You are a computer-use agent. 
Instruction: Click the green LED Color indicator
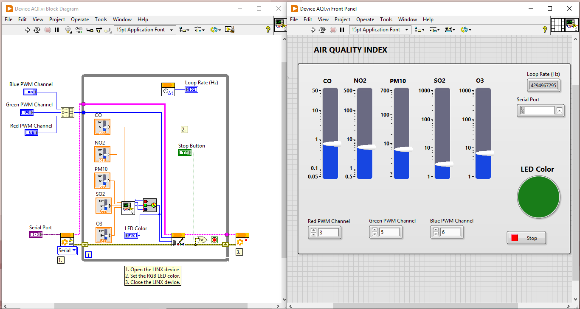click(x=538, y=197)
